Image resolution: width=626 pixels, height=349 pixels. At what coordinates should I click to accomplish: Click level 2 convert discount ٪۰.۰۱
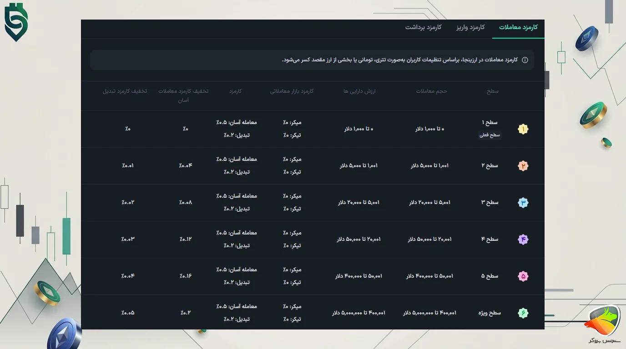[128, 166]
